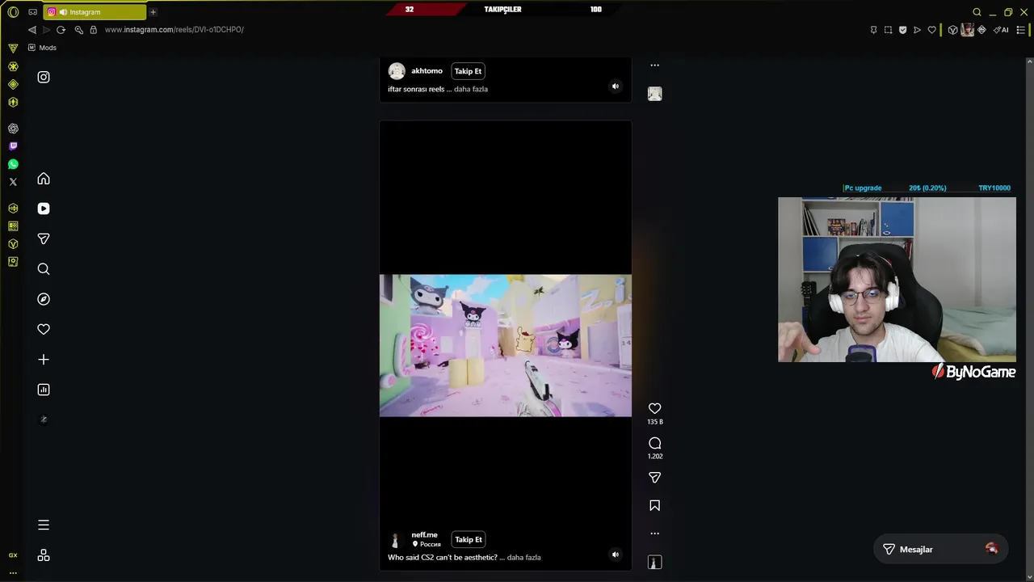
Task: Open the neff.me reel audio thumbnail
Action: point(655,562)
